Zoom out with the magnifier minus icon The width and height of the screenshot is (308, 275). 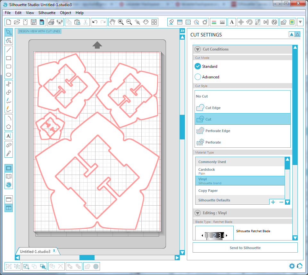pos(129,22)
